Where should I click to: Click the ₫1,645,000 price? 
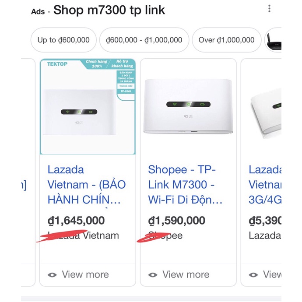click(76, 220)
